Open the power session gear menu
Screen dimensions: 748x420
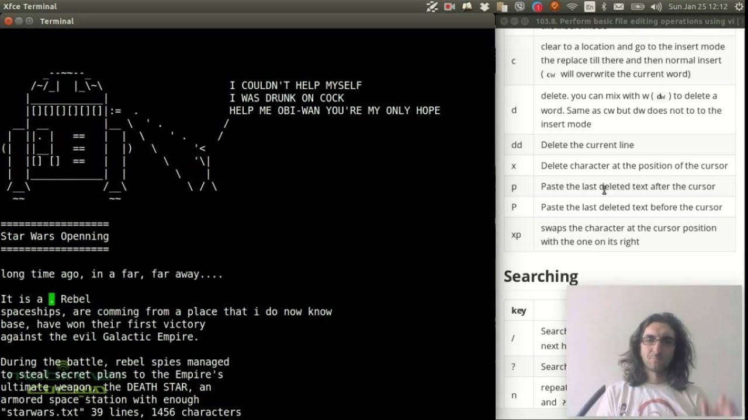739,7
